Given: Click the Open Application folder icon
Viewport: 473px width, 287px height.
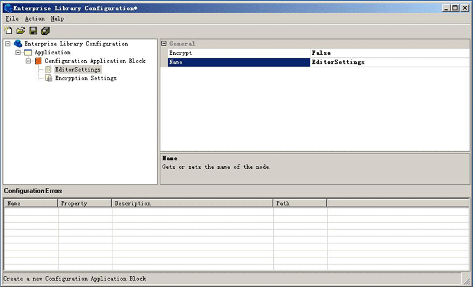Looking at the screenshot, I should (x=21, y=31).
